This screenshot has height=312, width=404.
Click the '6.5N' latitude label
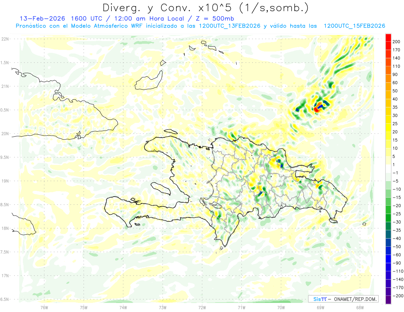[x=5, y=300]
